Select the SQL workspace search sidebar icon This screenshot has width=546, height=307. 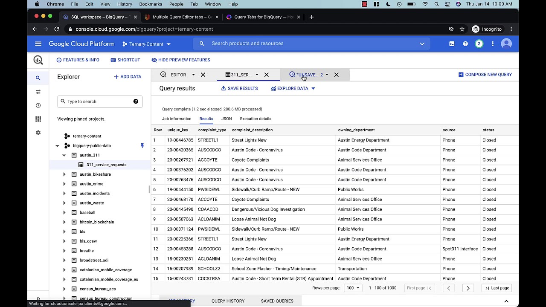pos(38,78)
